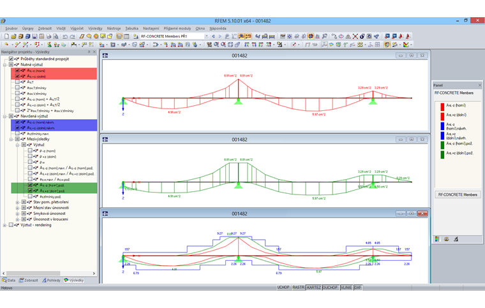Image resolution: width=485 pixels, height=308 pixels.
Task: Toggle the Table display icon
Action: point(126,36)
